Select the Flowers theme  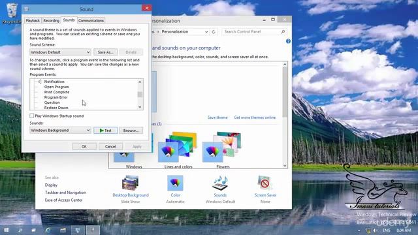click(x=223, y=150)
